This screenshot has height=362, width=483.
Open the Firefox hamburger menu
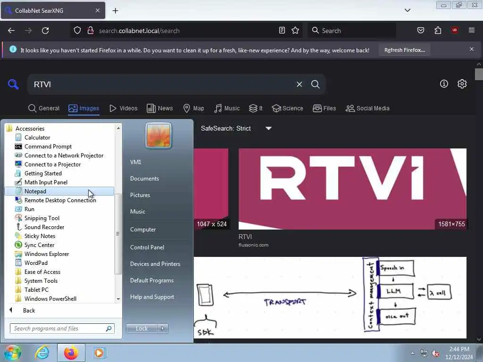472,30
